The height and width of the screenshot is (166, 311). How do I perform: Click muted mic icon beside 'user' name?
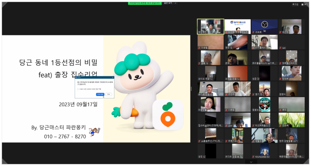click(x=226, y=126)
